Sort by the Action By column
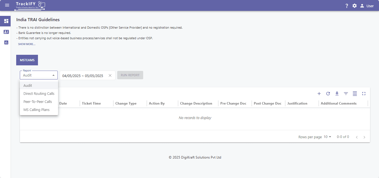379x178 pixels. (x=157, y=103)
